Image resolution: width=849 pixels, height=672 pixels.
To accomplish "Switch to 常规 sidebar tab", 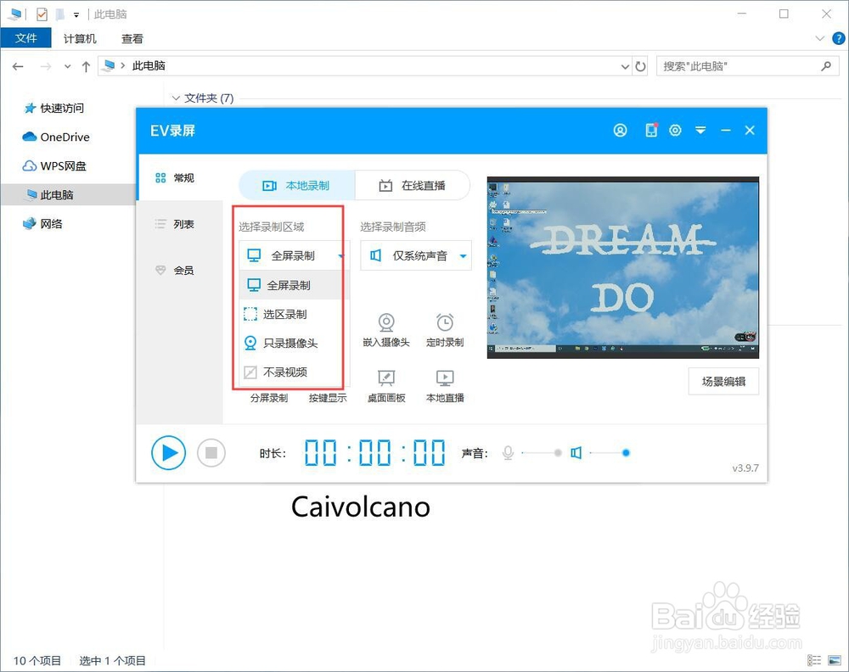I will click(179, 178).
